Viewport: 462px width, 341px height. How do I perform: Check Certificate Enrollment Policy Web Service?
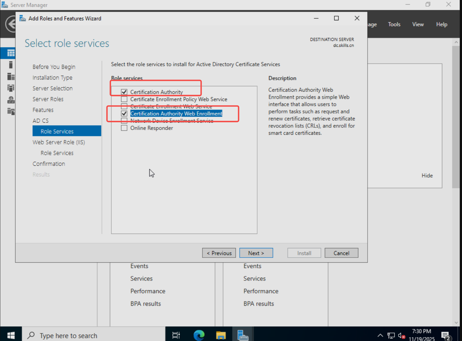(x=124, y=99)
